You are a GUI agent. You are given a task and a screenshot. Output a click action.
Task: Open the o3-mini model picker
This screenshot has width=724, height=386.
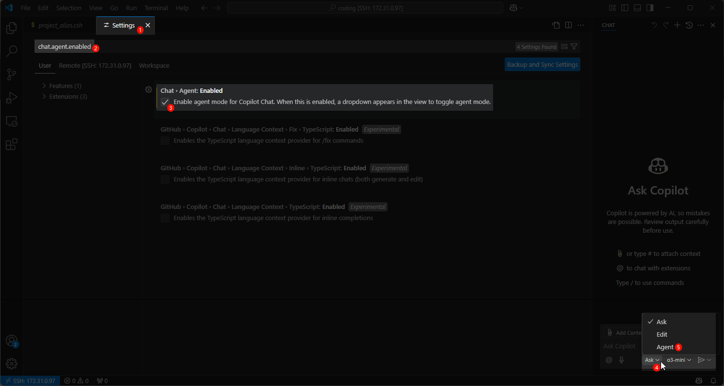(x=679, y=360)
